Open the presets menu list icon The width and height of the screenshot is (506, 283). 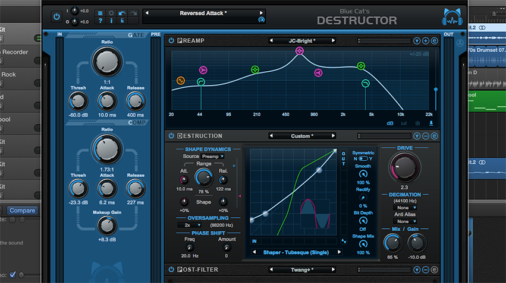tap(100, 12)
